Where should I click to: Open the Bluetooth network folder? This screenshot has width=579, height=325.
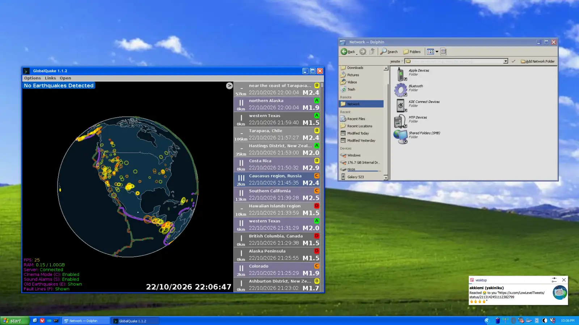click(x=409, y=90)
